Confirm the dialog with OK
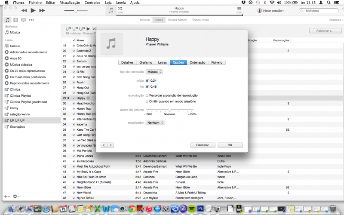This screenshot has width=344, height=215. (230, 145)
